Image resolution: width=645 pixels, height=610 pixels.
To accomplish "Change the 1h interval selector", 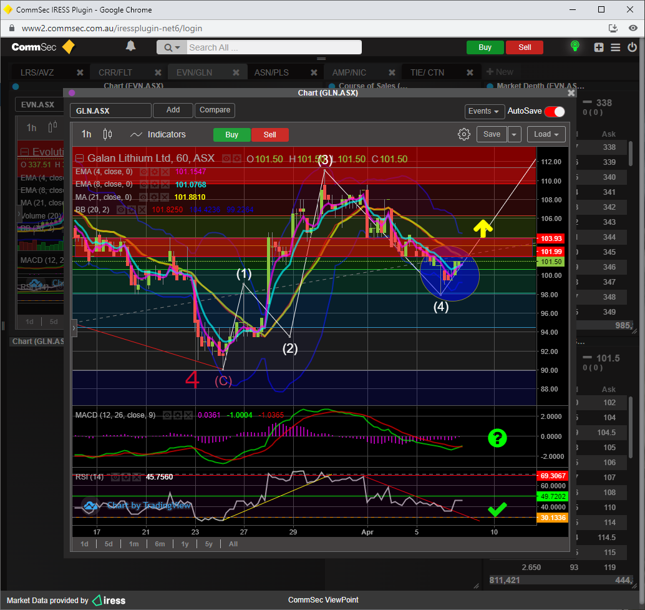I will click(x=86, y=134).
